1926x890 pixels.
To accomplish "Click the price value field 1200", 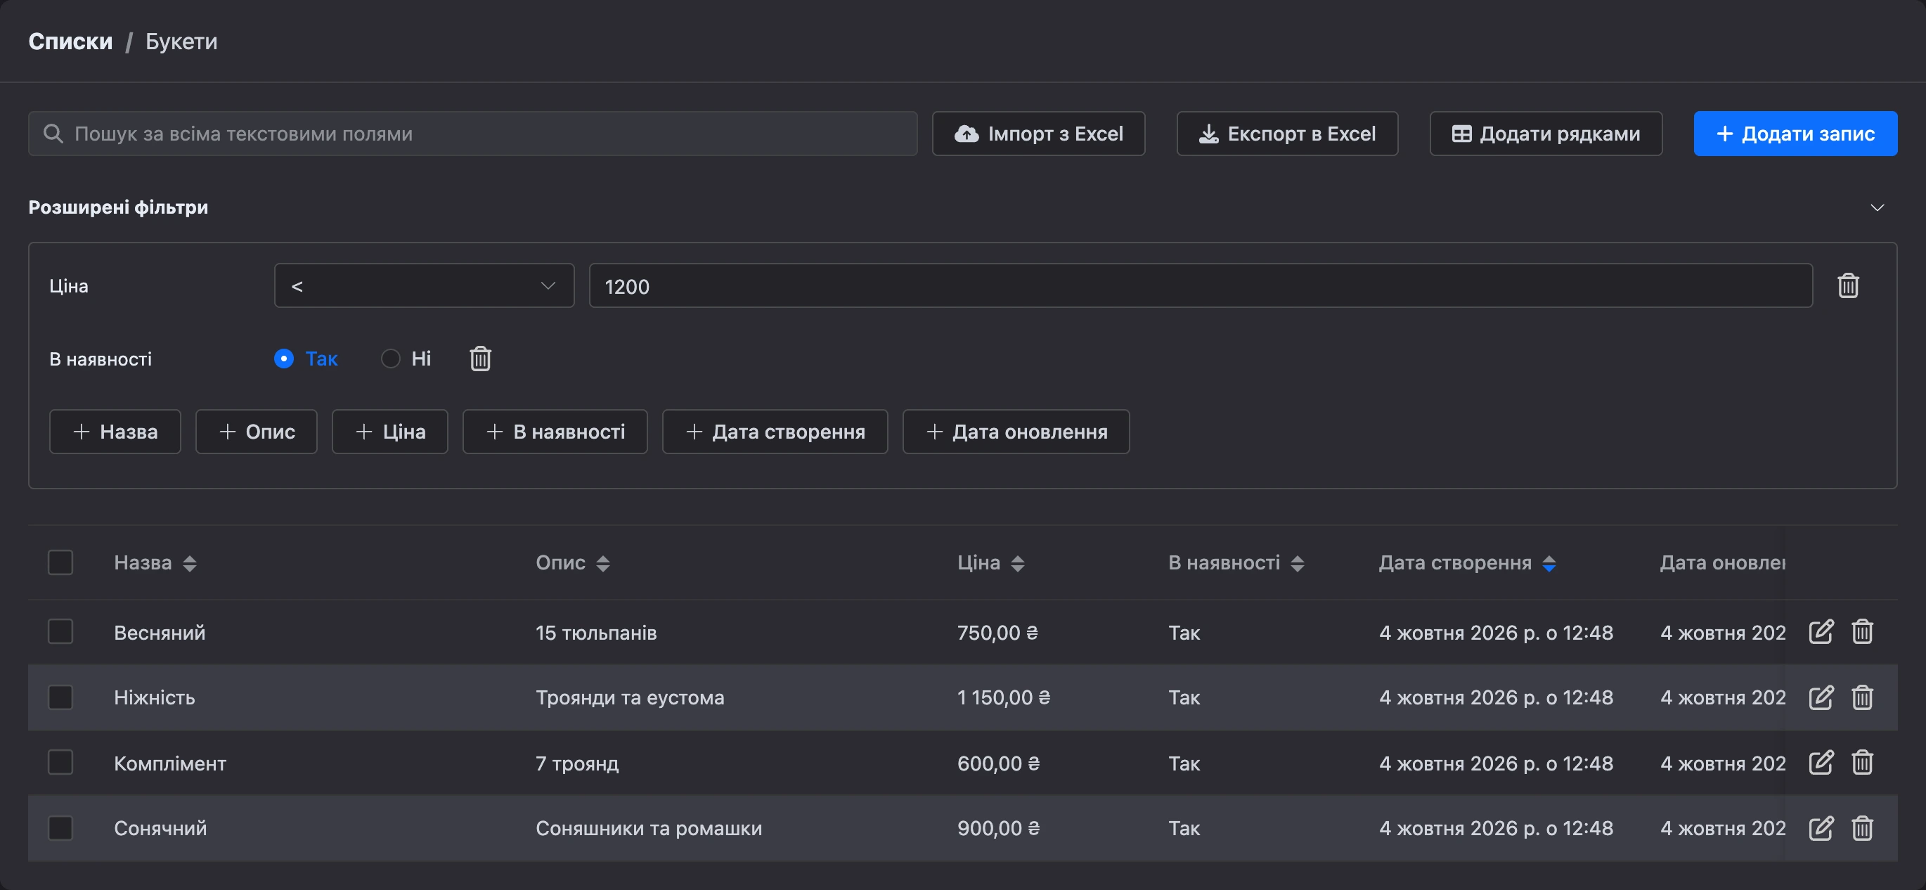I will pyautogui.click(x=1201, y=285).
